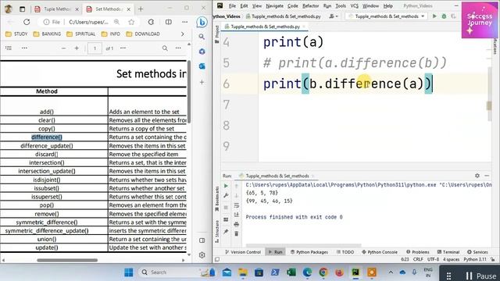The image size is (500, 281).
Task: Click the Restore Layout icon in Run panel
Action: point(226,219)
